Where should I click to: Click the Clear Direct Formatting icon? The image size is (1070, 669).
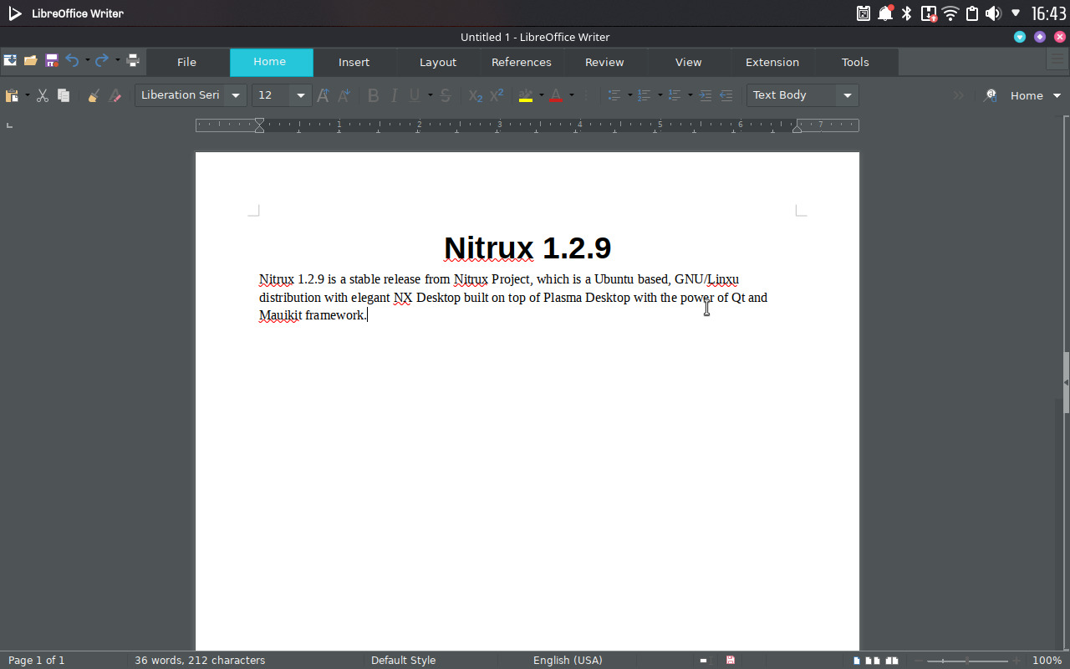pyautogui.click(x=114, y=95)
